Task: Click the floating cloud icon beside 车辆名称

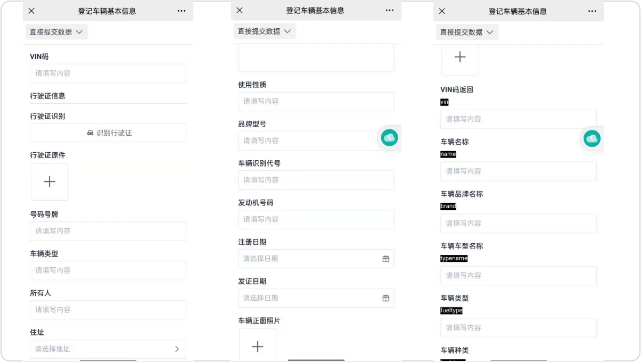Action: tap(591, 139)
